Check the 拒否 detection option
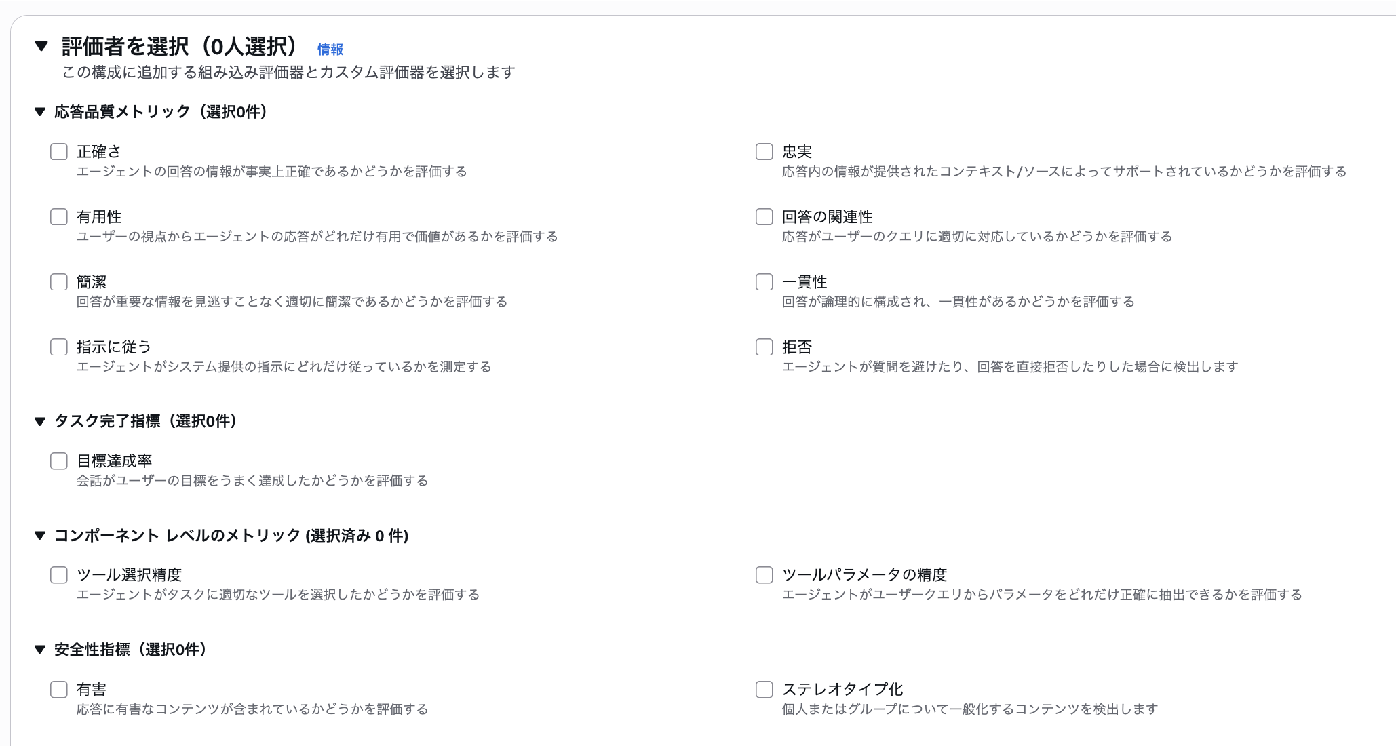This screenshot has width=1396, height=746. pos(764,347)
